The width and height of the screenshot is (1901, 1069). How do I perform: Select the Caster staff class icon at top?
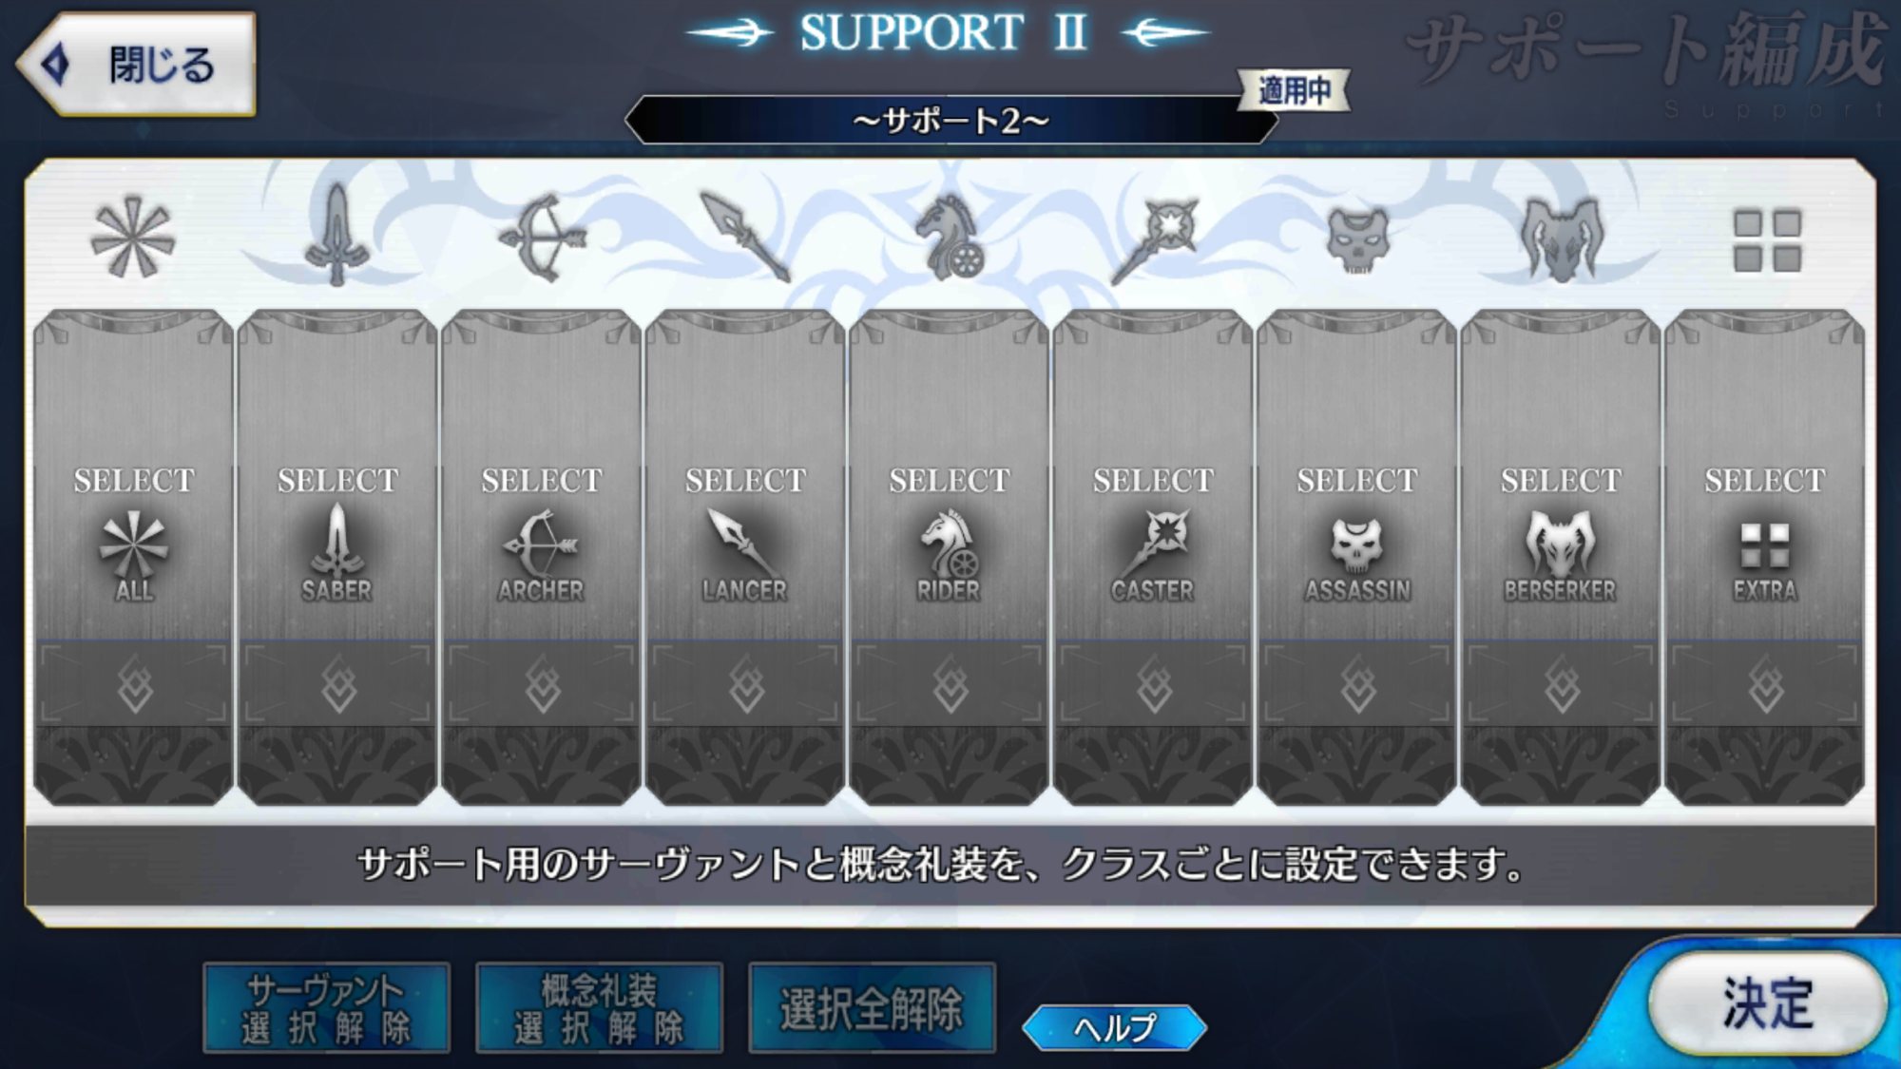coord(1153,239)
